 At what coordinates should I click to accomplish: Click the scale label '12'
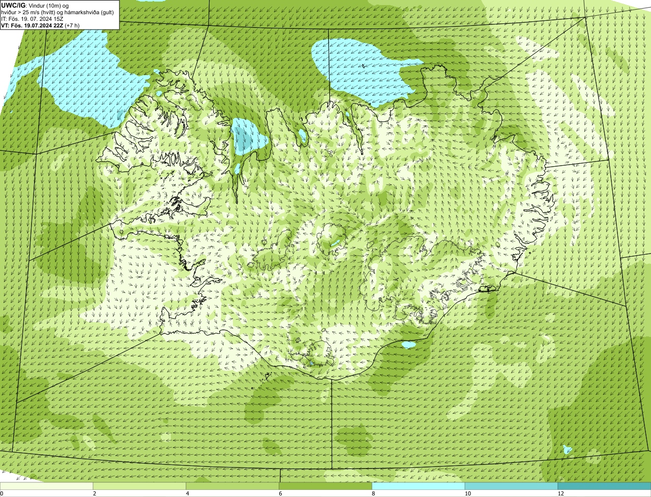point(560,493)
